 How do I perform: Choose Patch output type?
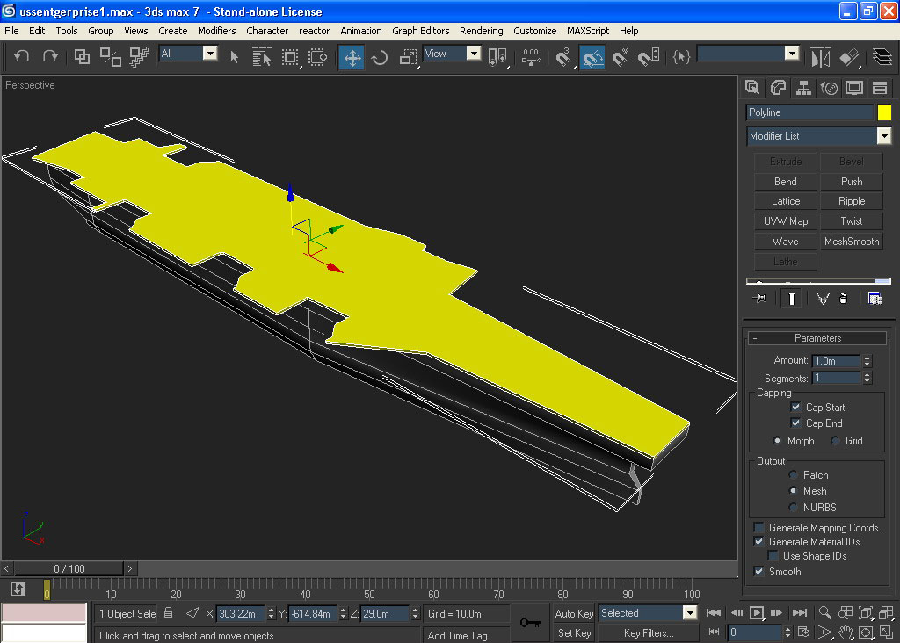point(794,475)
